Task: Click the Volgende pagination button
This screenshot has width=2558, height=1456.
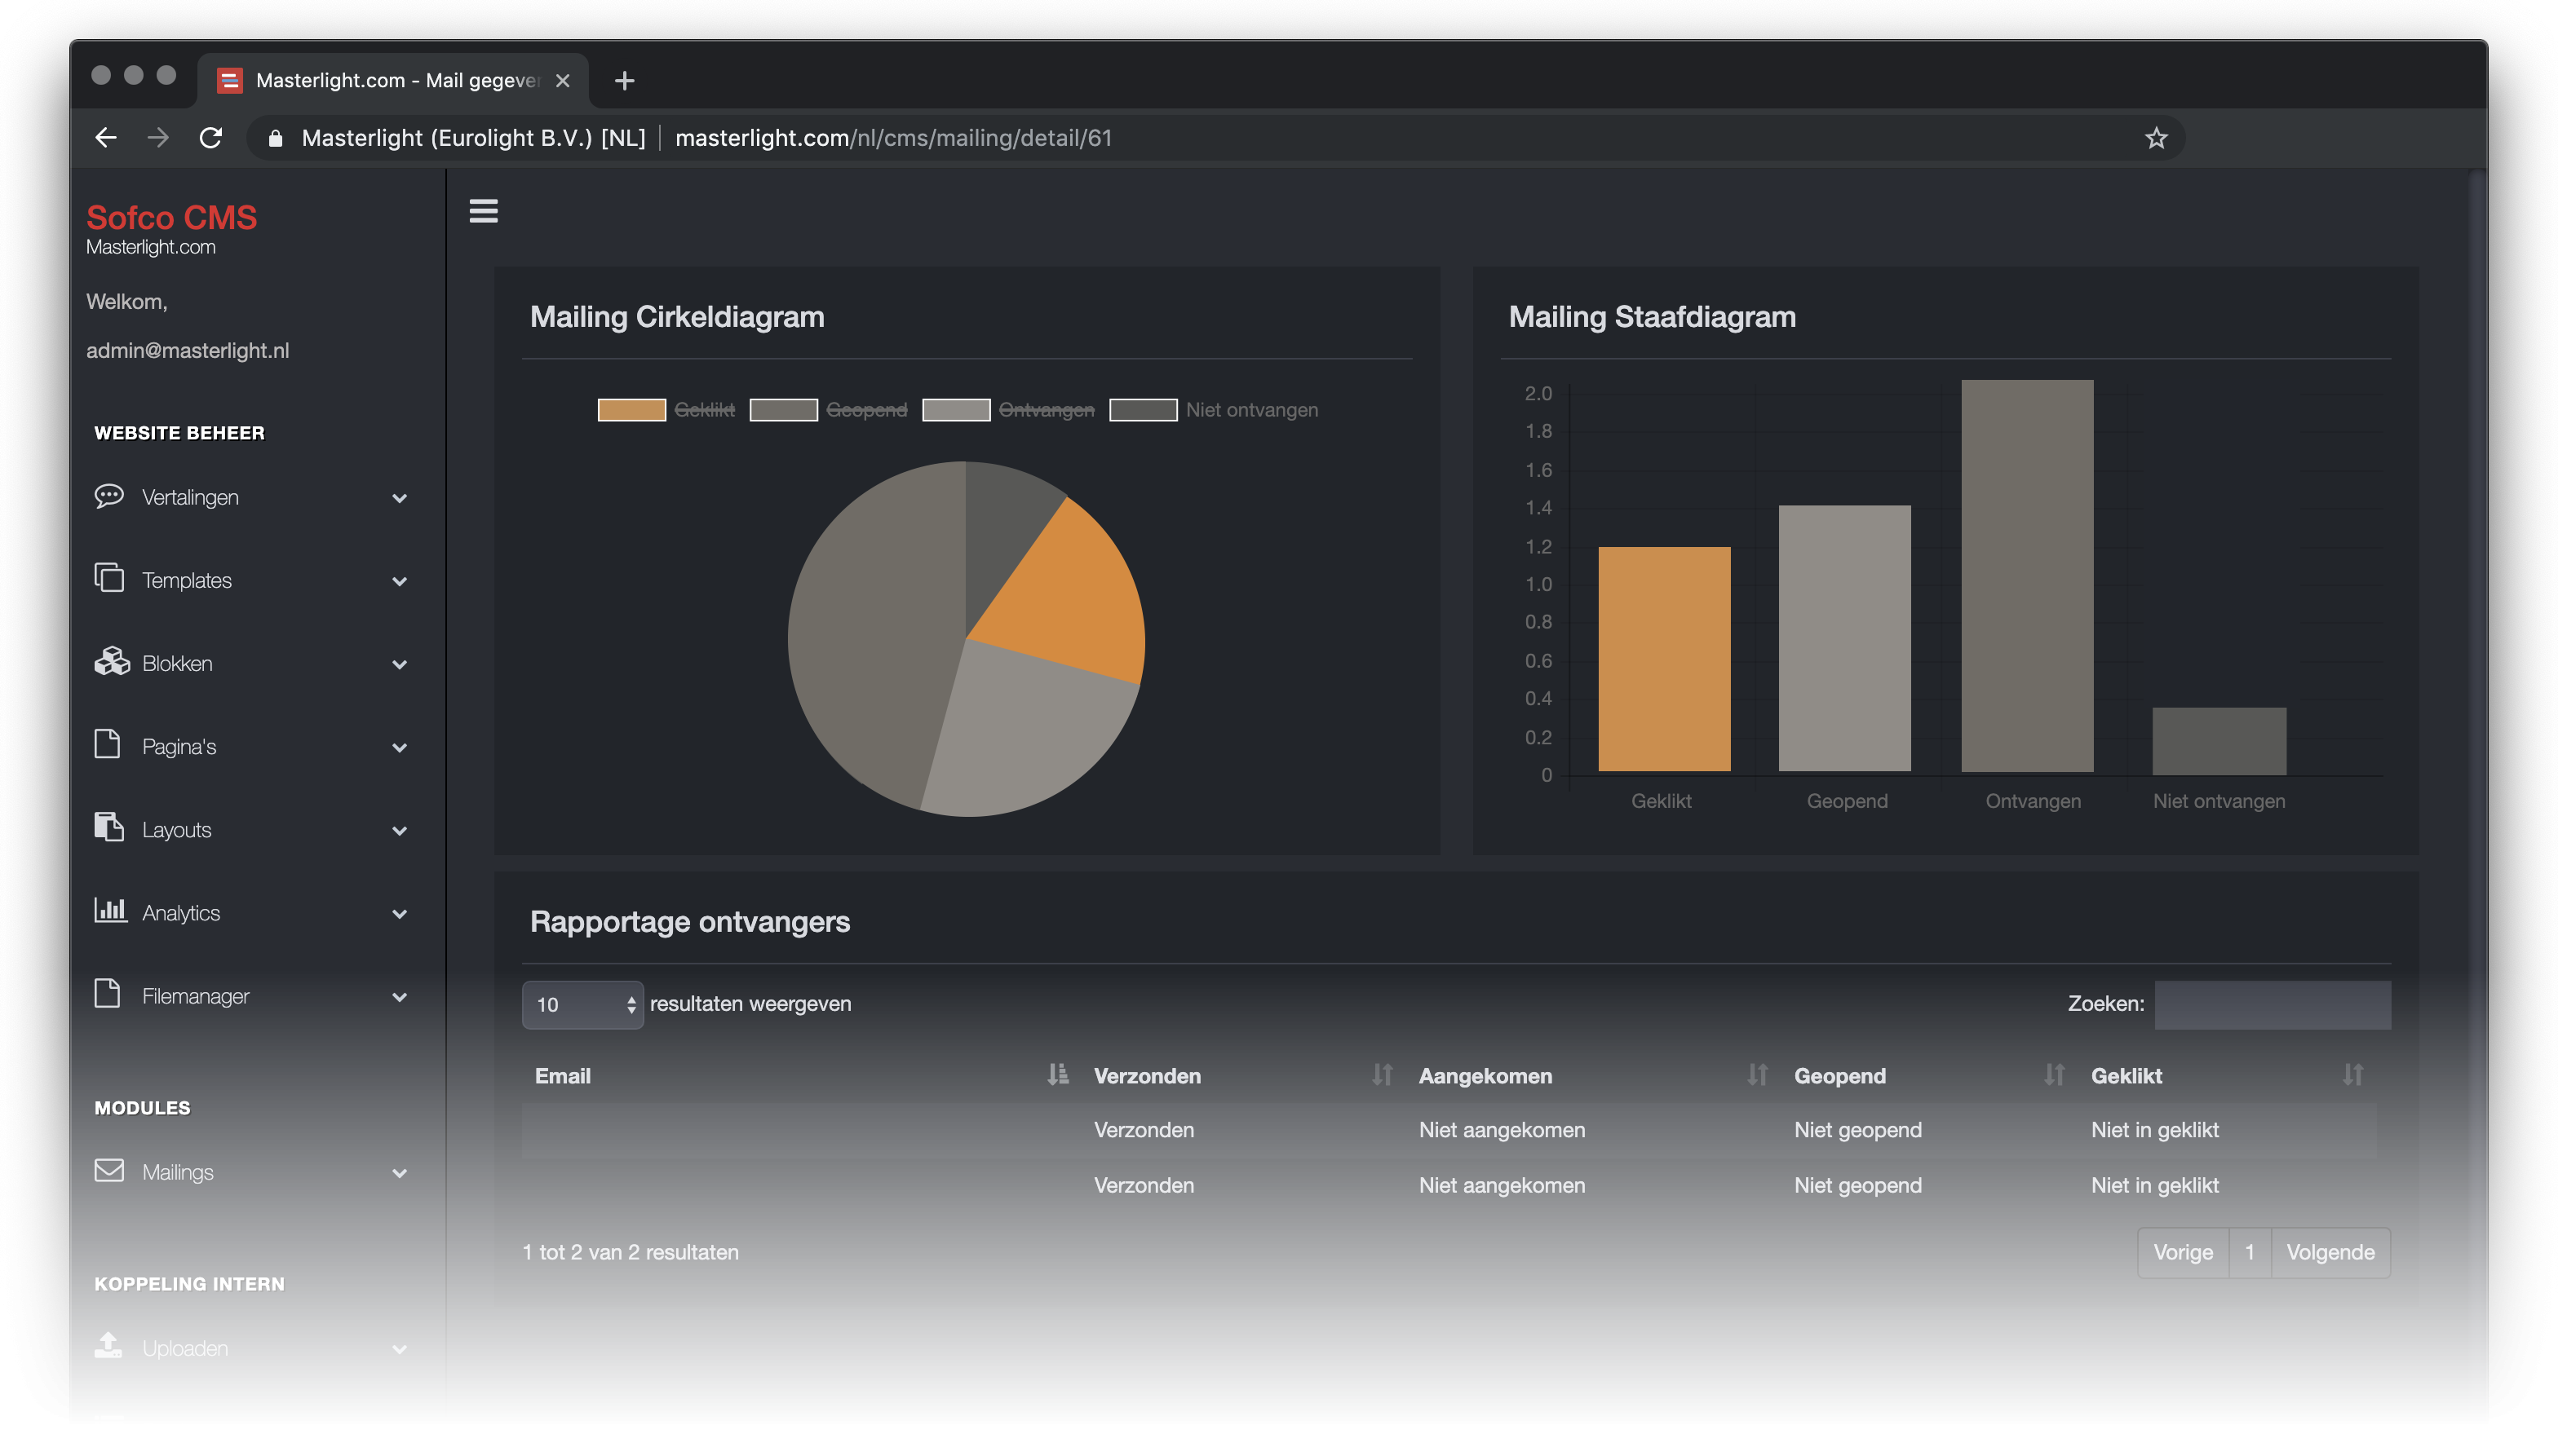Action: (x=2330, y=1252)
